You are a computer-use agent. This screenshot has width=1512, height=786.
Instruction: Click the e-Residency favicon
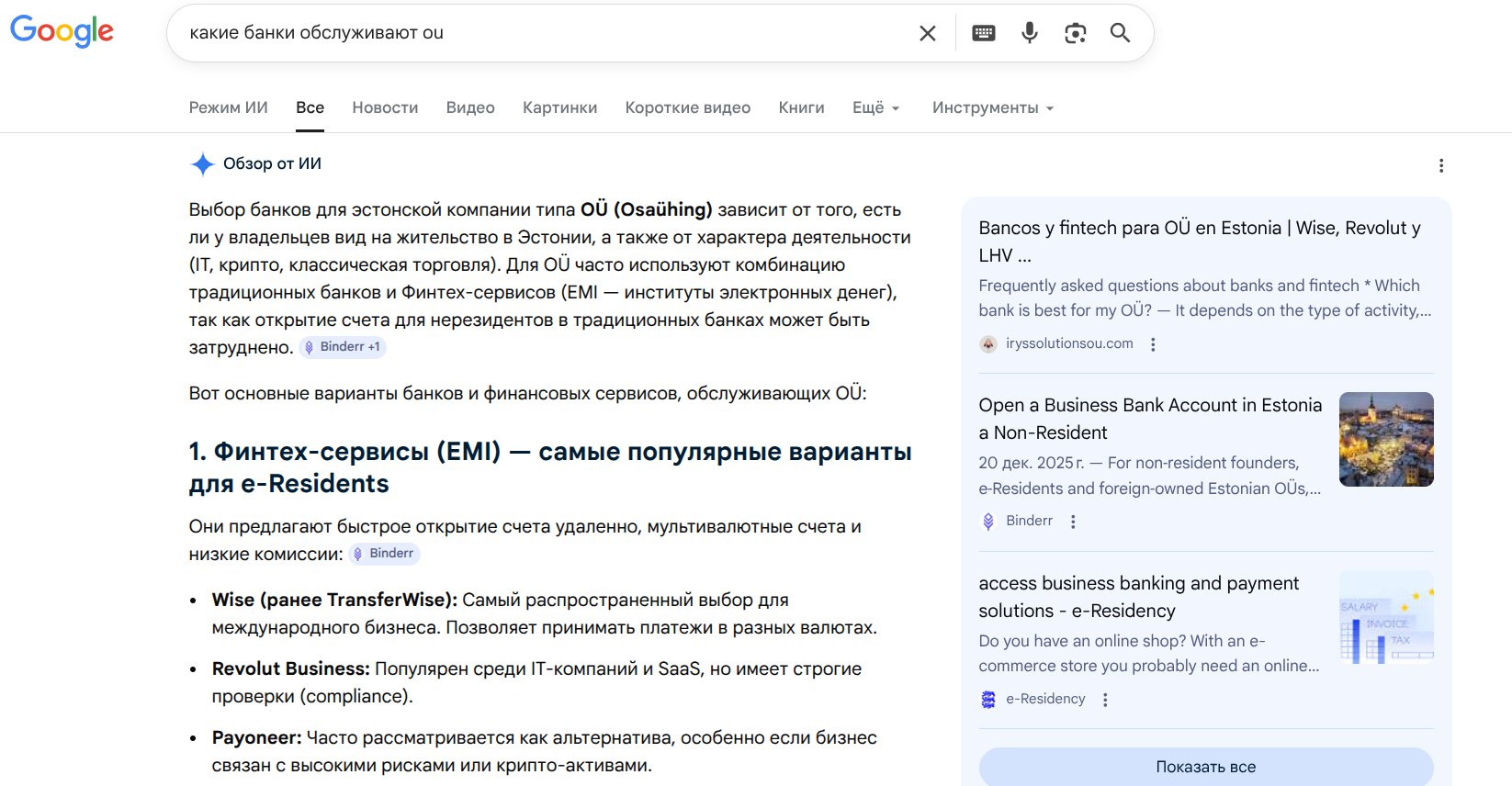988,700
